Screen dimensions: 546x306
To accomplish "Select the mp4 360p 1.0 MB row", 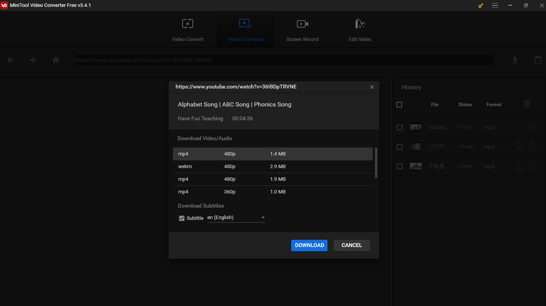I will click(273, 192).
